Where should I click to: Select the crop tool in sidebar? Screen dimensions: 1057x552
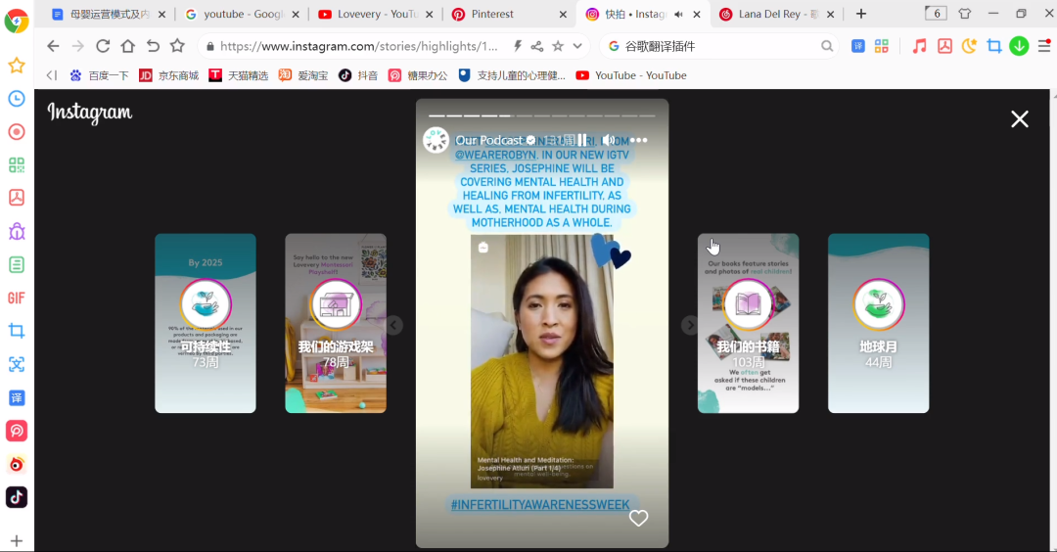coord(17,331)
